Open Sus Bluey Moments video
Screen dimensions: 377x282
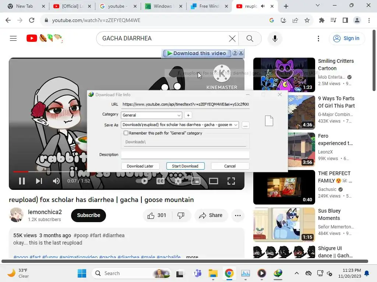[x=284, y=224]
